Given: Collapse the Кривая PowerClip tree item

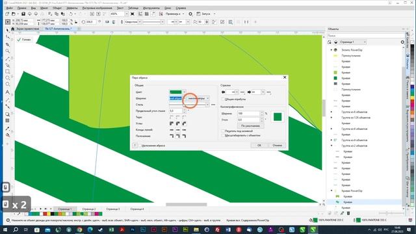Looking at the screenshot, I should [331, 190].
